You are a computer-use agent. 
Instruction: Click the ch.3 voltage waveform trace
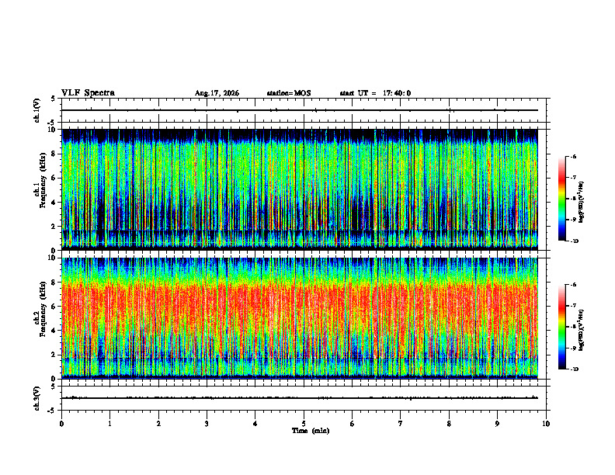click(300, 398)
